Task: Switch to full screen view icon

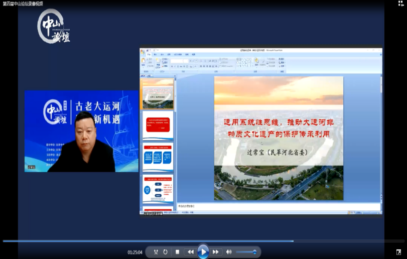Action: point(398,252)
